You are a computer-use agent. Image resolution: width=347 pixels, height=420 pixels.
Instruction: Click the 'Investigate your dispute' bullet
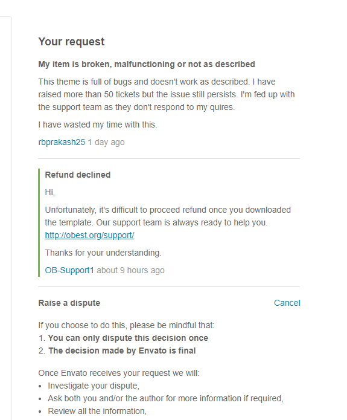94,386
